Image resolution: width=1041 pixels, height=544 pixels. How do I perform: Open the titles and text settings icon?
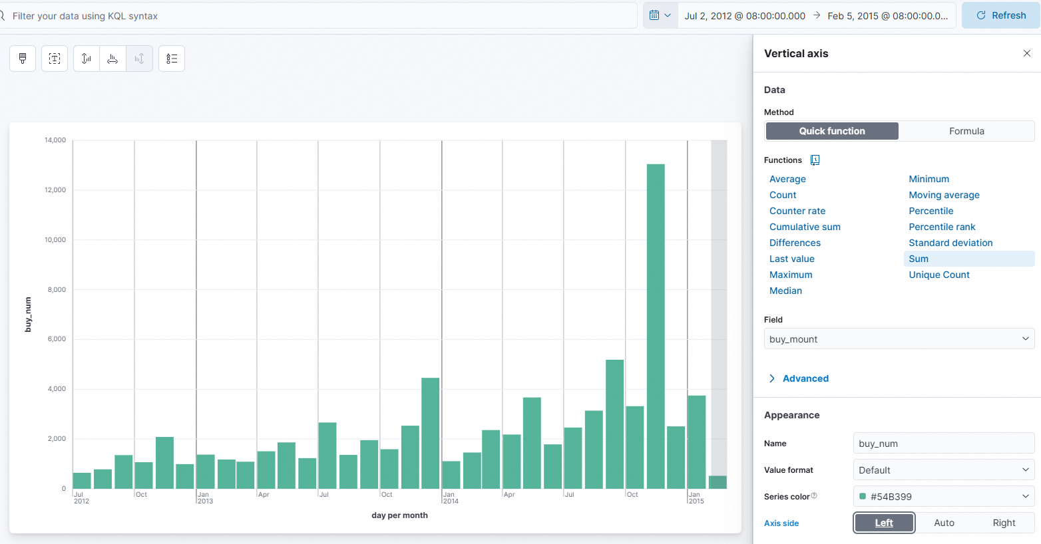tap(55, 59)
